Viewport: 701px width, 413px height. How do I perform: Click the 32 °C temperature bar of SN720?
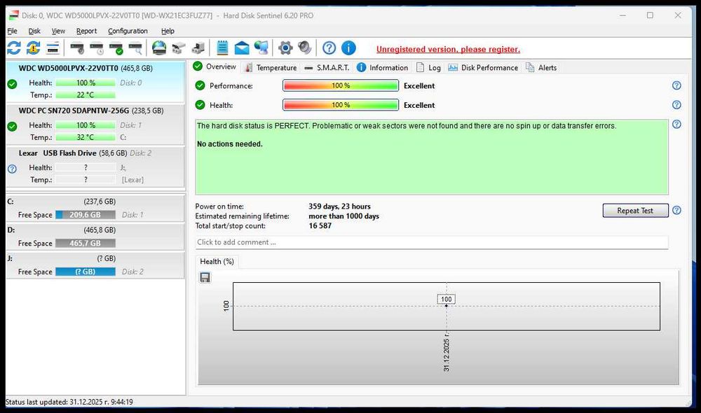coord(86,137)
